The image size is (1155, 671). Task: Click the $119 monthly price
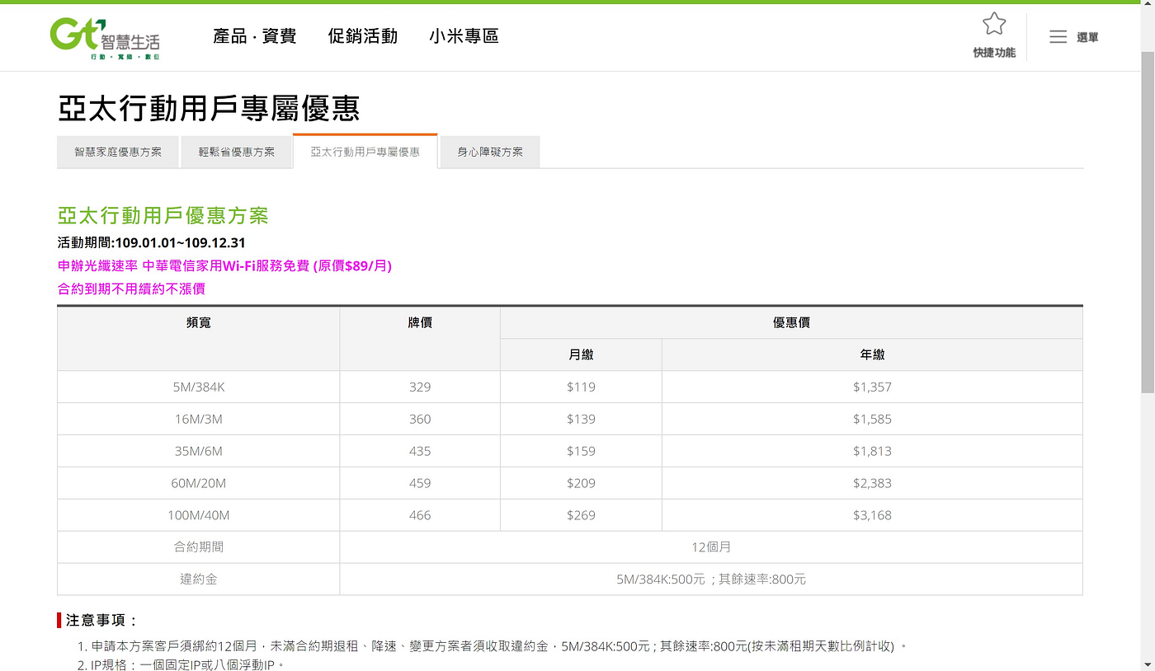[581, 387]
